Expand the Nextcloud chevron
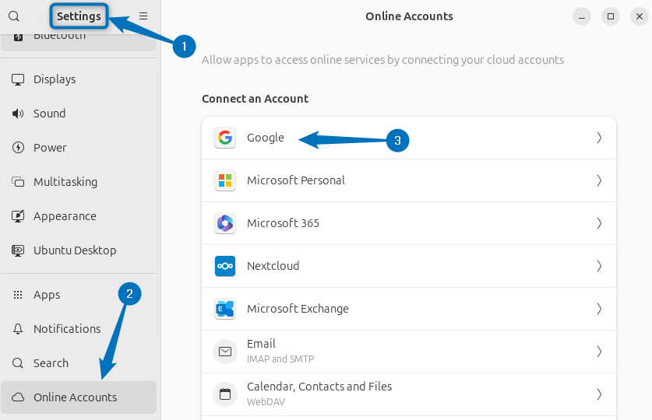The height and width of the screenshot is (420, 652). 599,266
